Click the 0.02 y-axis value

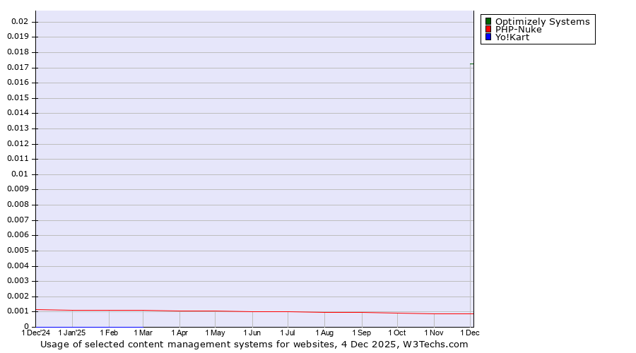tap(20, 21)
